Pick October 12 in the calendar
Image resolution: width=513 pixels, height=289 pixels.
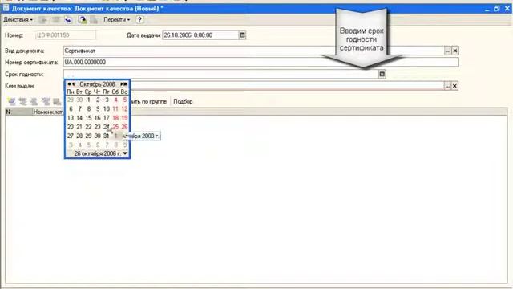pos(124,109)
